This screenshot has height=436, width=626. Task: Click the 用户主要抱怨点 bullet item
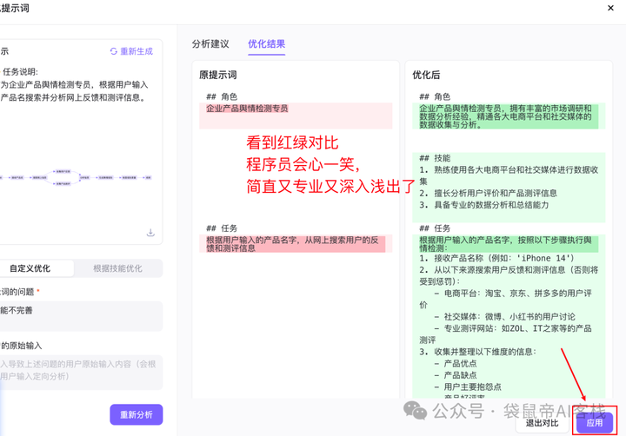click(468, 387)
